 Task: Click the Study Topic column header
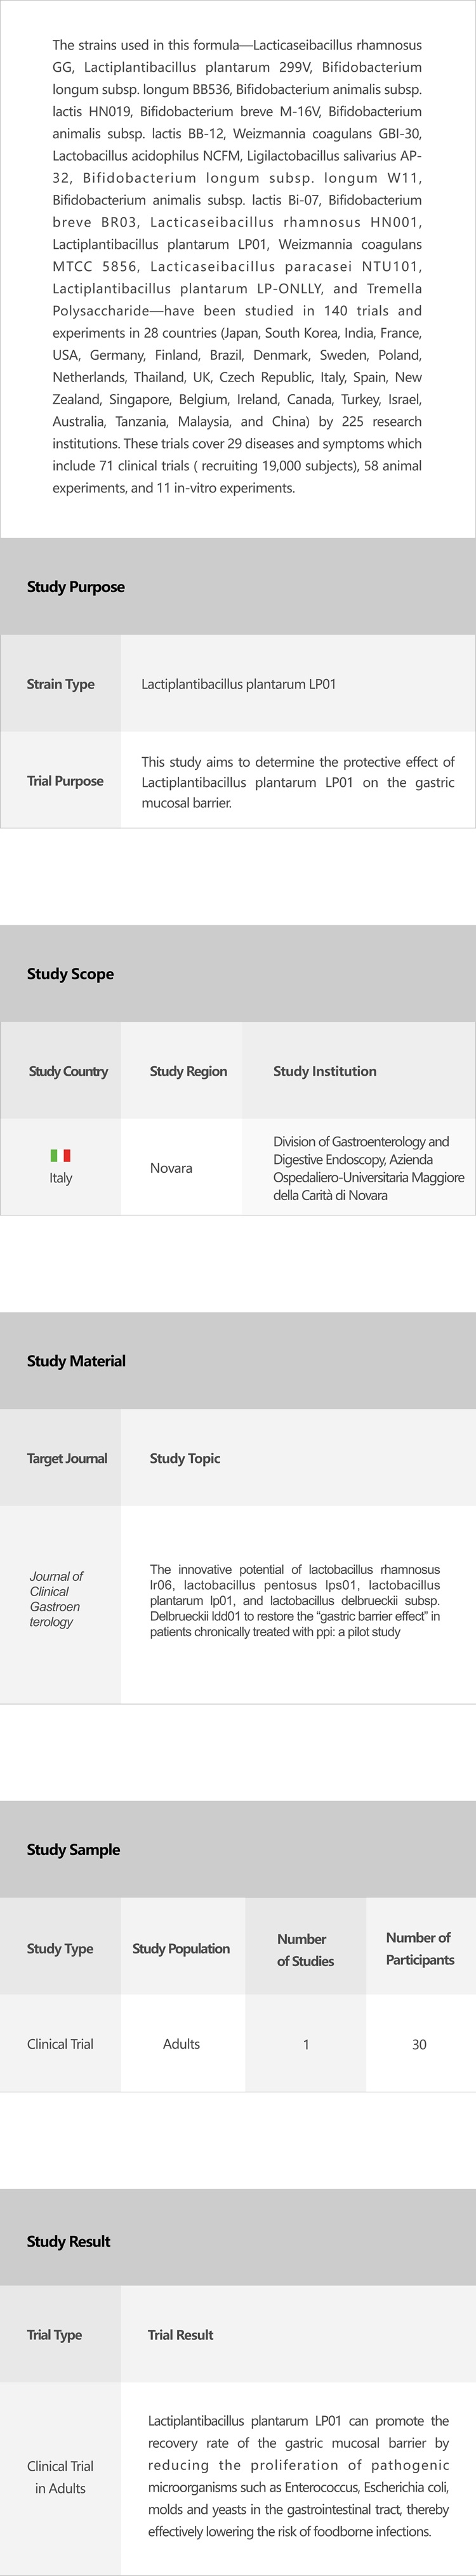[185, 1458]
